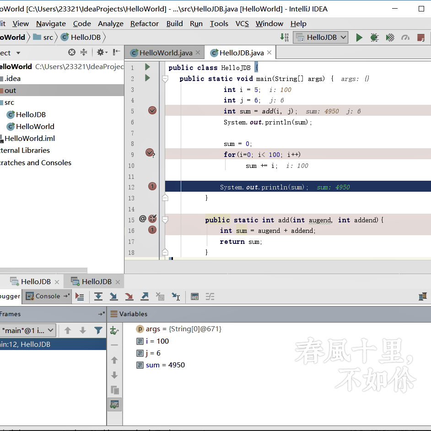Click the profiler gauge toolbar icon

point(405,38)
